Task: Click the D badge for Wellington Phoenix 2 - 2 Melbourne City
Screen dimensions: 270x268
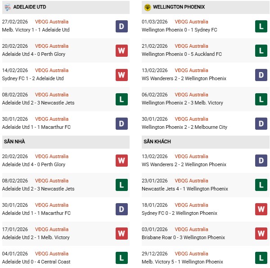Action: pyautogui.click(x=261, y=123)
